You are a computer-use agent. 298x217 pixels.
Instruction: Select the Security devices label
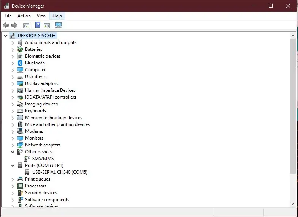point(41,193)
